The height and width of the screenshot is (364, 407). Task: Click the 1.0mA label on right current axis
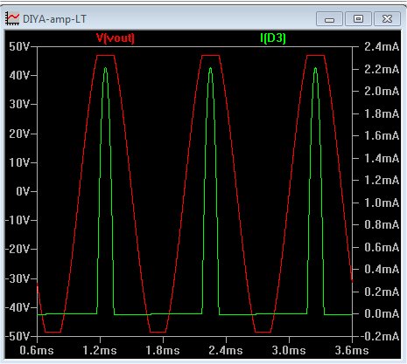(x=382, y=203)
